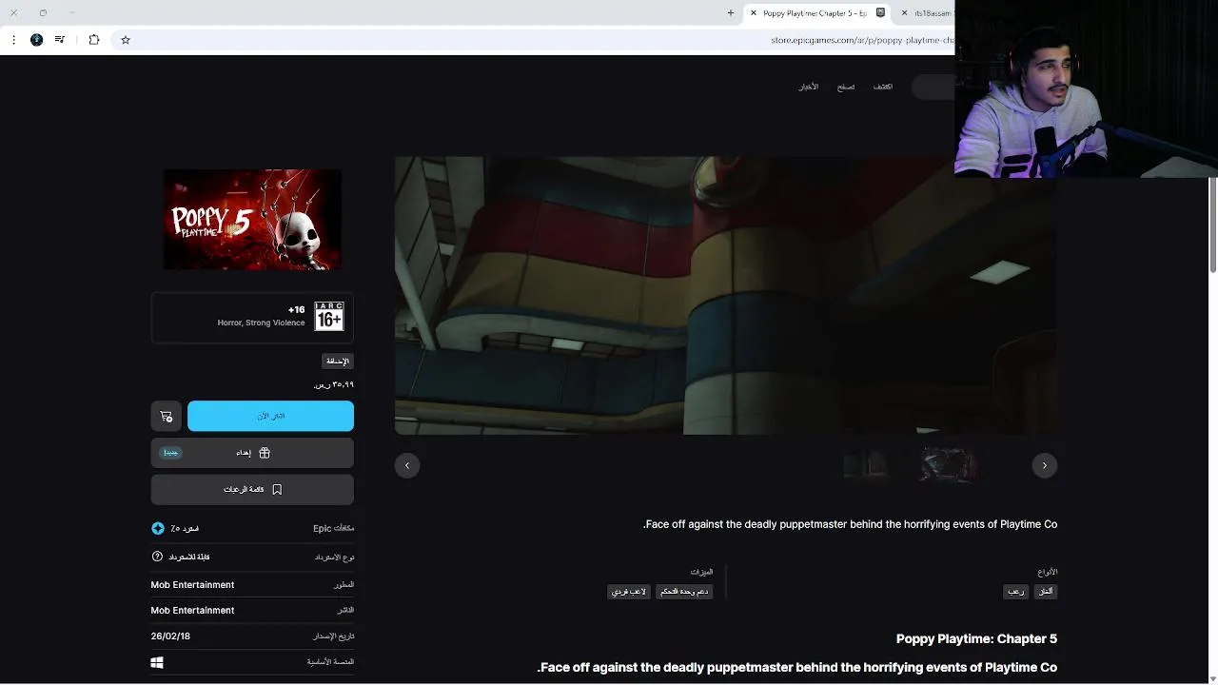Click the IARC 16+ rating badge

(328, 317)
